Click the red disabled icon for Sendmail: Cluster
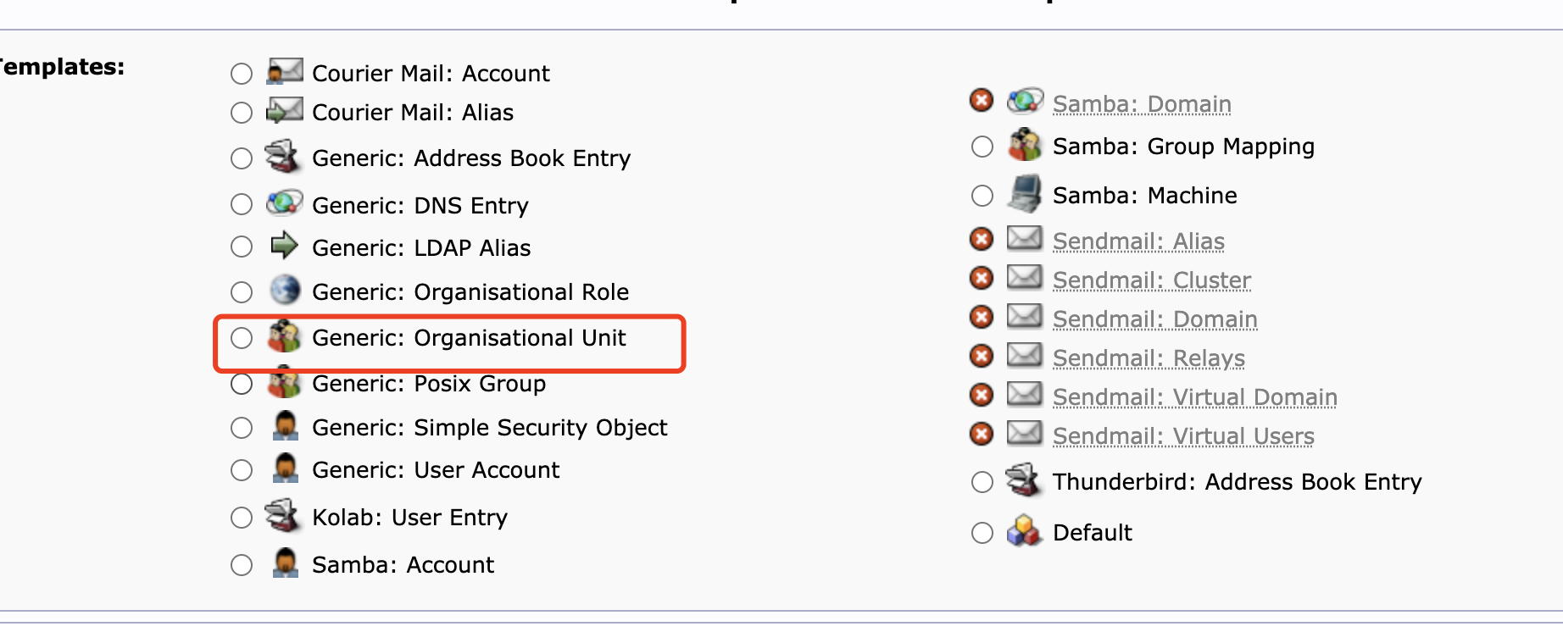1563x632 pixels. tap(982, 278)
